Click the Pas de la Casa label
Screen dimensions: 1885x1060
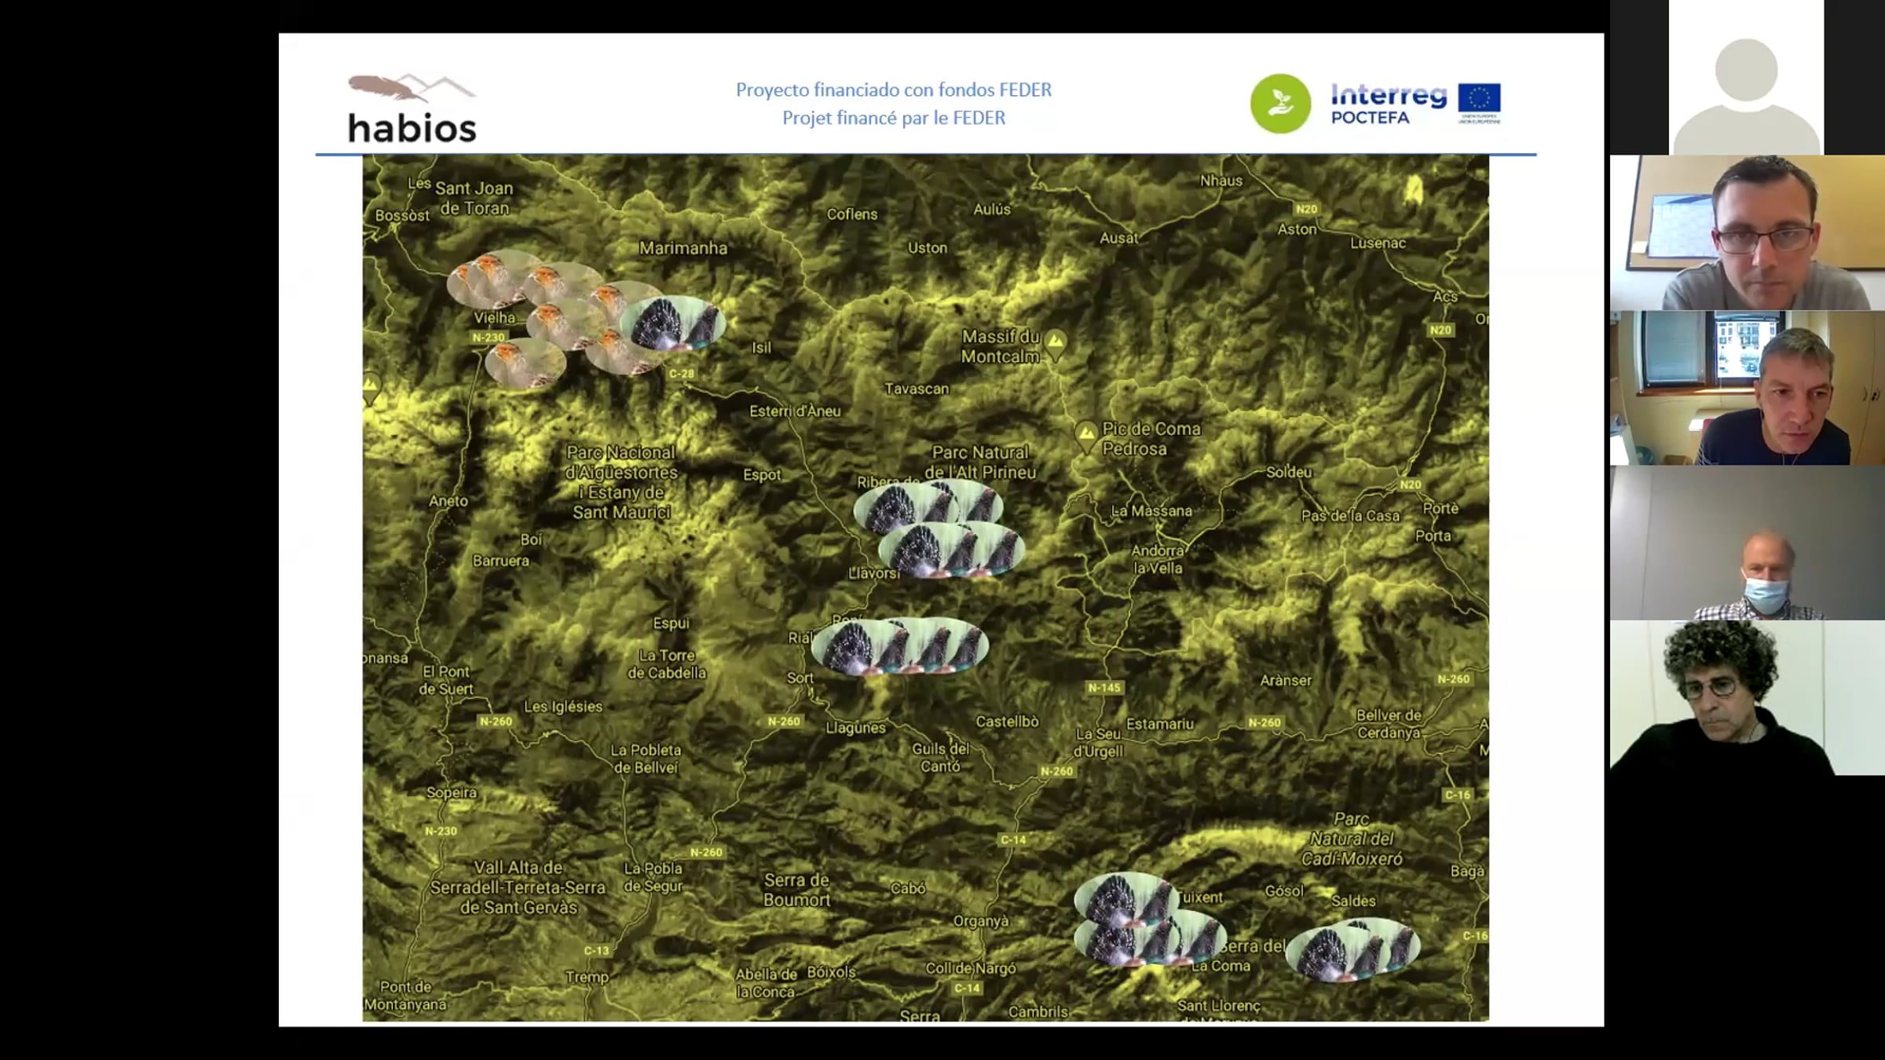pos(1351,516)
